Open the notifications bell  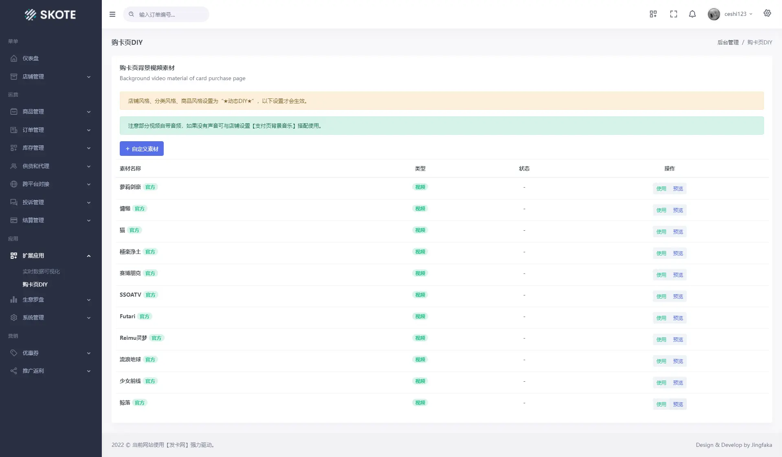coord(692,14)
